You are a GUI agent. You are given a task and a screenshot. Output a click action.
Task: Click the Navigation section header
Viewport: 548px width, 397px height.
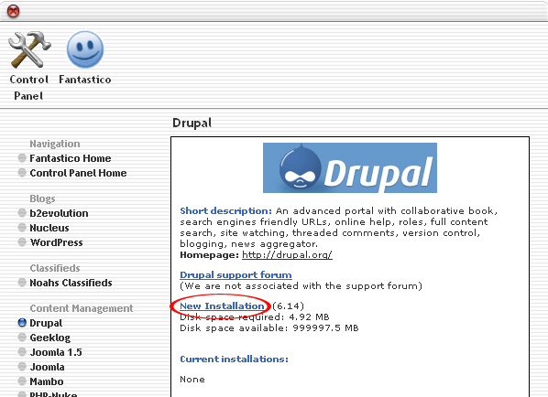(54, 144)
